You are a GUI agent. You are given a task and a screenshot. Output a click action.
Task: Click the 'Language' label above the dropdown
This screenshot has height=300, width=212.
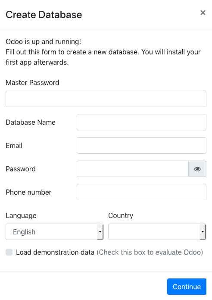(21, 216)
